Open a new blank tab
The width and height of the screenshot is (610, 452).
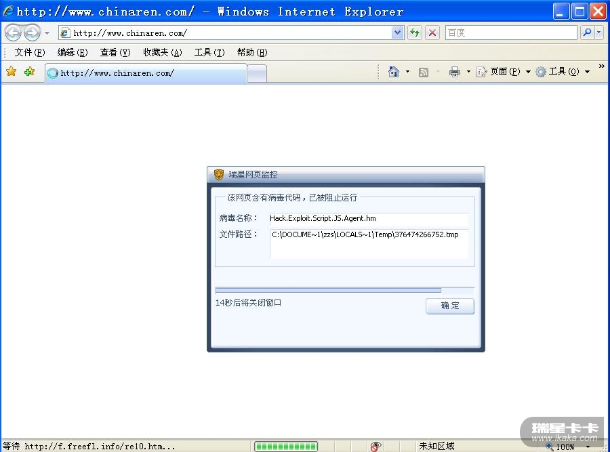click(x=257, y=73)
